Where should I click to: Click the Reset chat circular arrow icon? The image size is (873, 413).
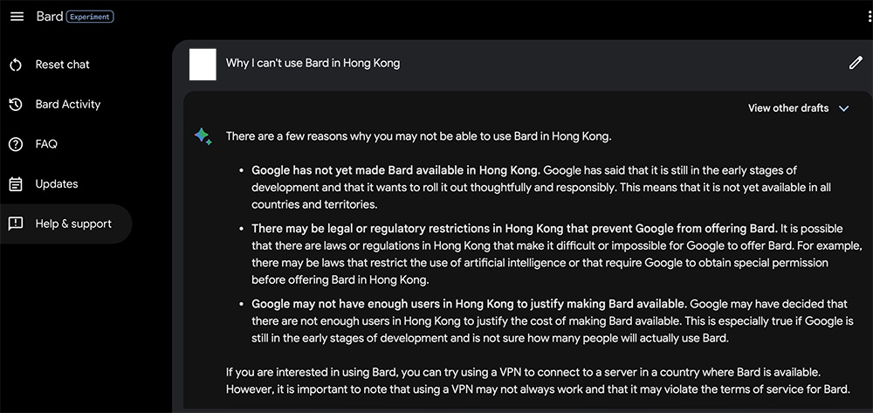pyautogui.click(x=16, y=65)
